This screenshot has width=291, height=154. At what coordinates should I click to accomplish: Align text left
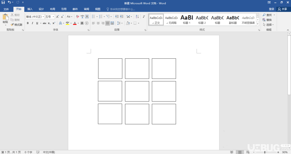click(93, 23)
